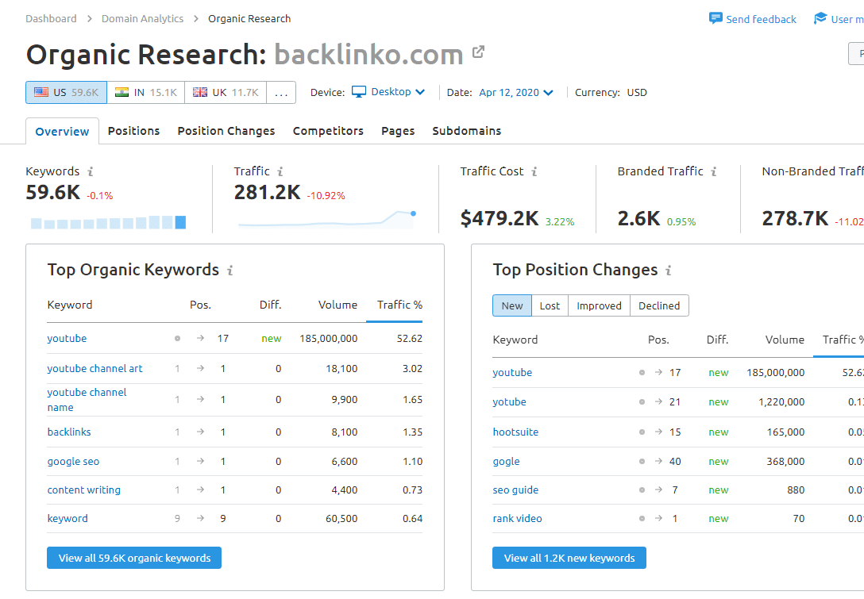This screenshot has width=864, height=599.
Task: Click the UK flag icon
Action: [200, 93]
